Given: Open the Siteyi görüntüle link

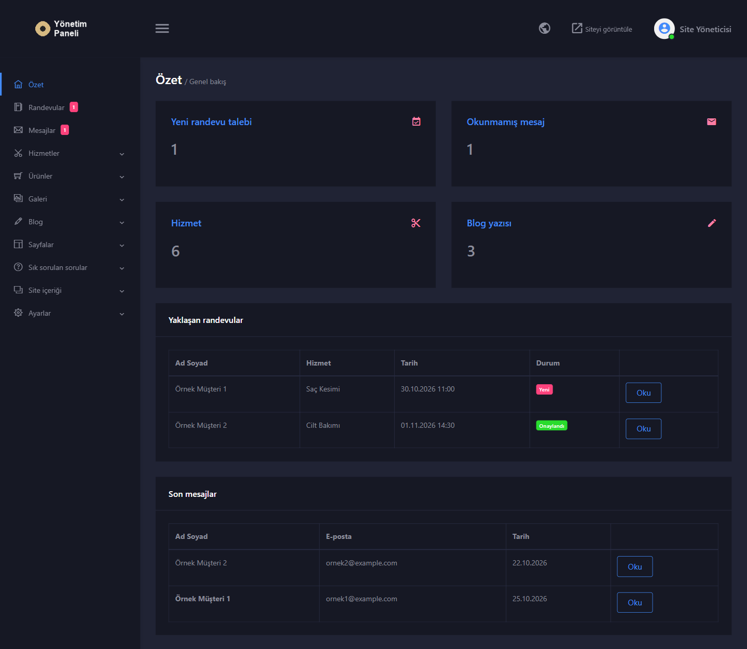Looking at the screenshot, I should (602, 29).
